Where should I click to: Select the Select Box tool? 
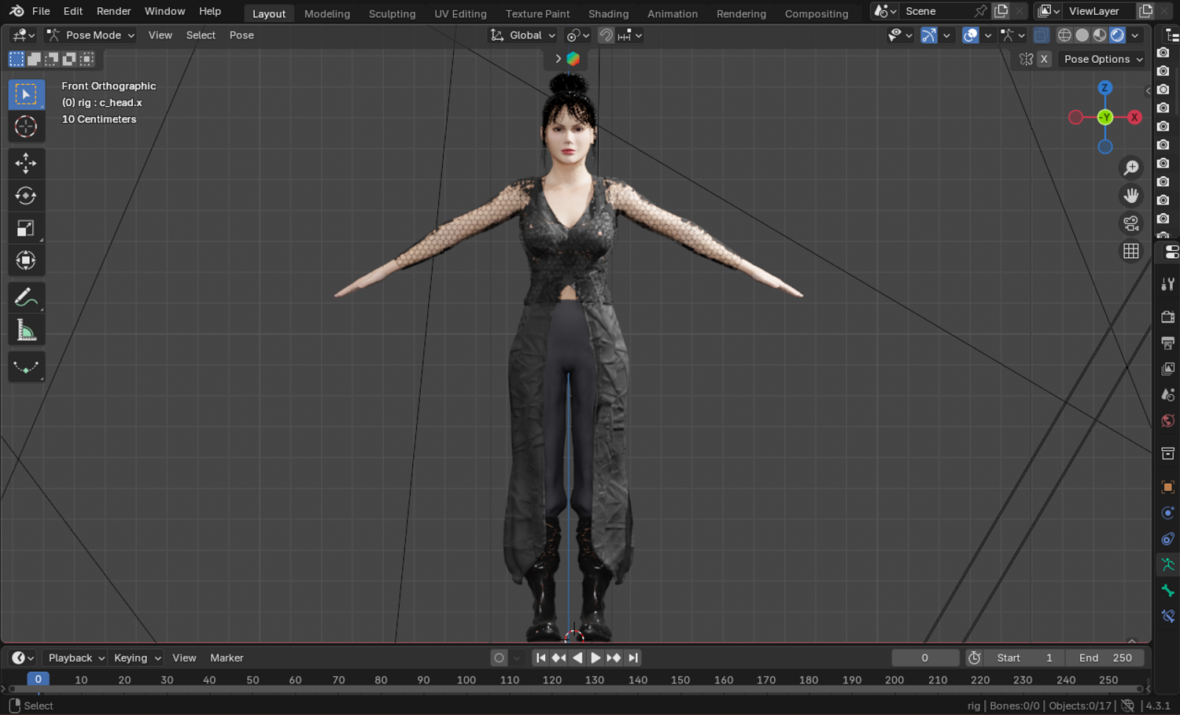tap(26, 94)
